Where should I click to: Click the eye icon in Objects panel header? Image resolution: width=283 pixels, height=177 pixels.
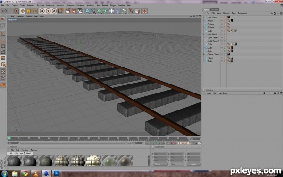278,13
